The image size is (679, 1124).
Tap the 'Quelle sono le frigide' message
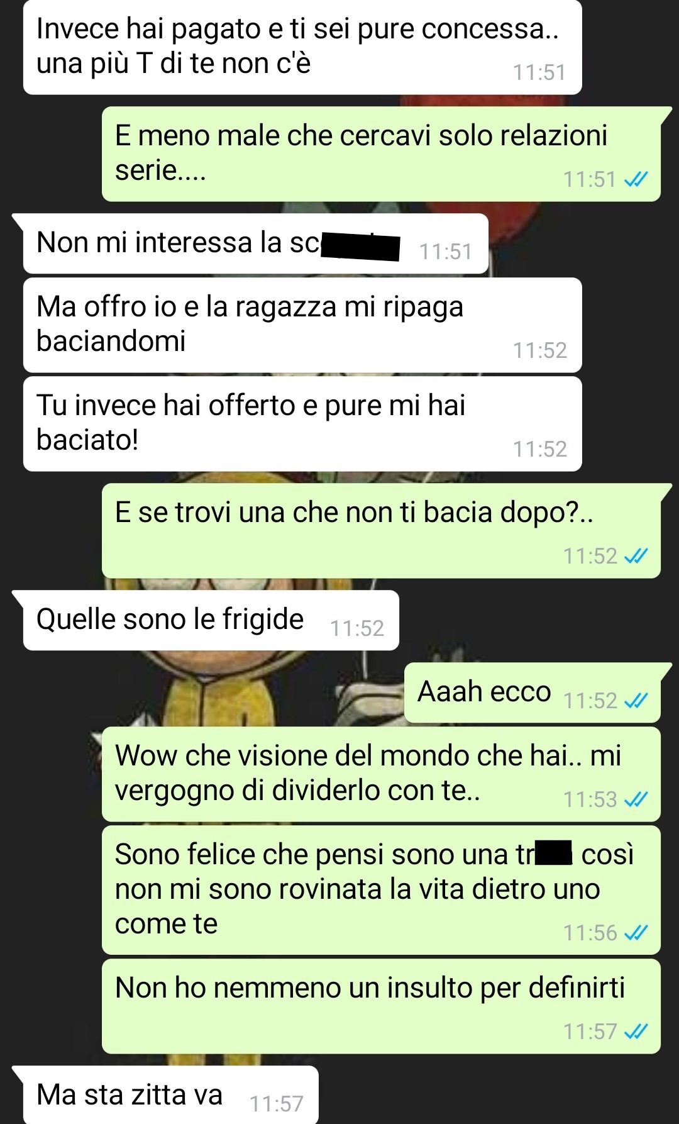(x=211, y=620)
